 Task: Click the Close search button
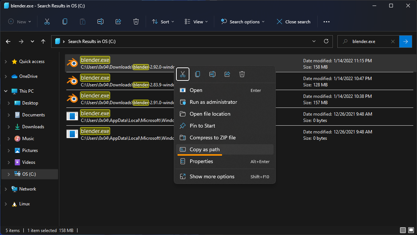[x=294, y=22]
